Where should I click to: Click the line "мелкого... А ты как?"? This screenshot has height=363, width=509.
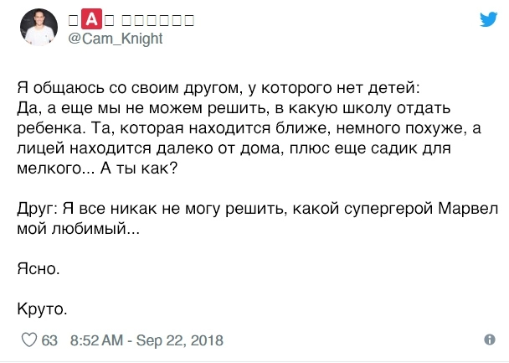(x=98, y=168)
